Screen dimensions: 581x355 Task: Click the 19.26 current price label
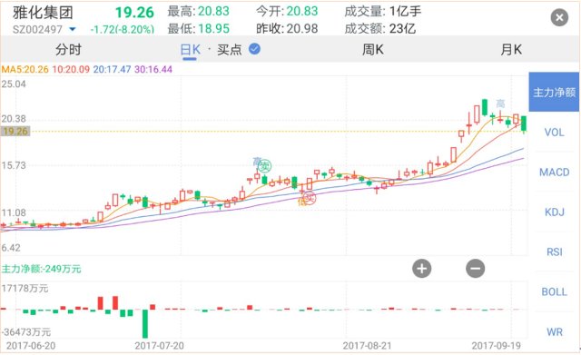coord(15,131)
